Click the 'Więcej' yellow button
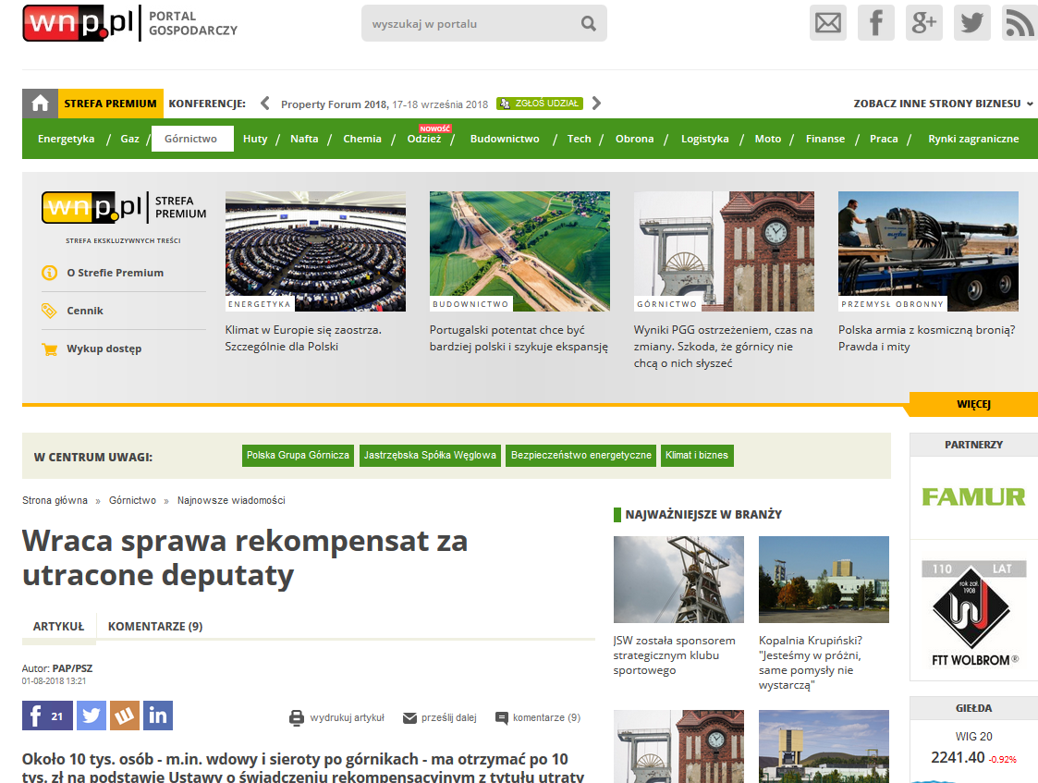This screenshot has width=1038, height=783. 973,405
